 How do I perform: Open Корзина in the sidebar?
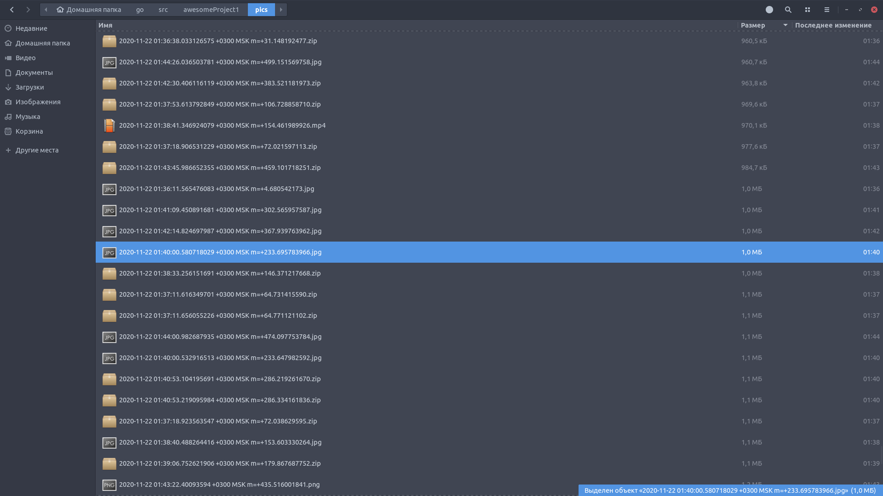pyautogui.click(x=29, y=131)
